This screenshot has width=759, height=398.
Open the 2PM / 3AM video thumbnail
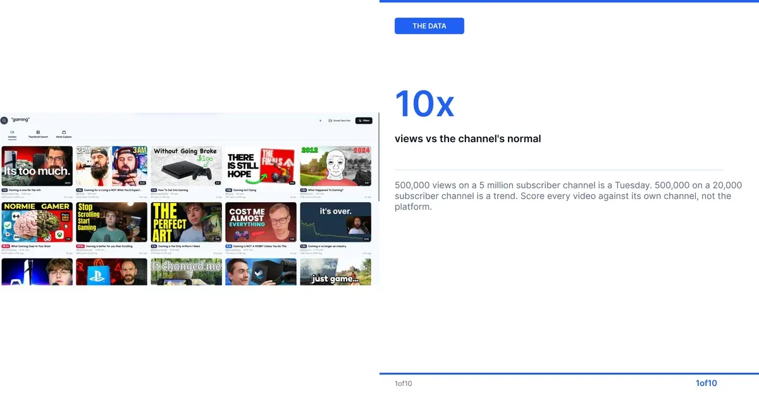click(x=111, y=166)
